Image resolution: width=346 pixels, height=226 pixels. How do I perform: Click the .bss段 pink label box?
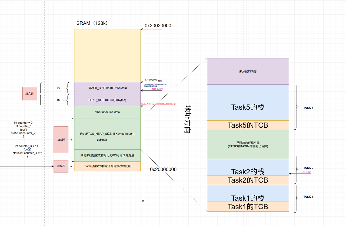(61, 140)
